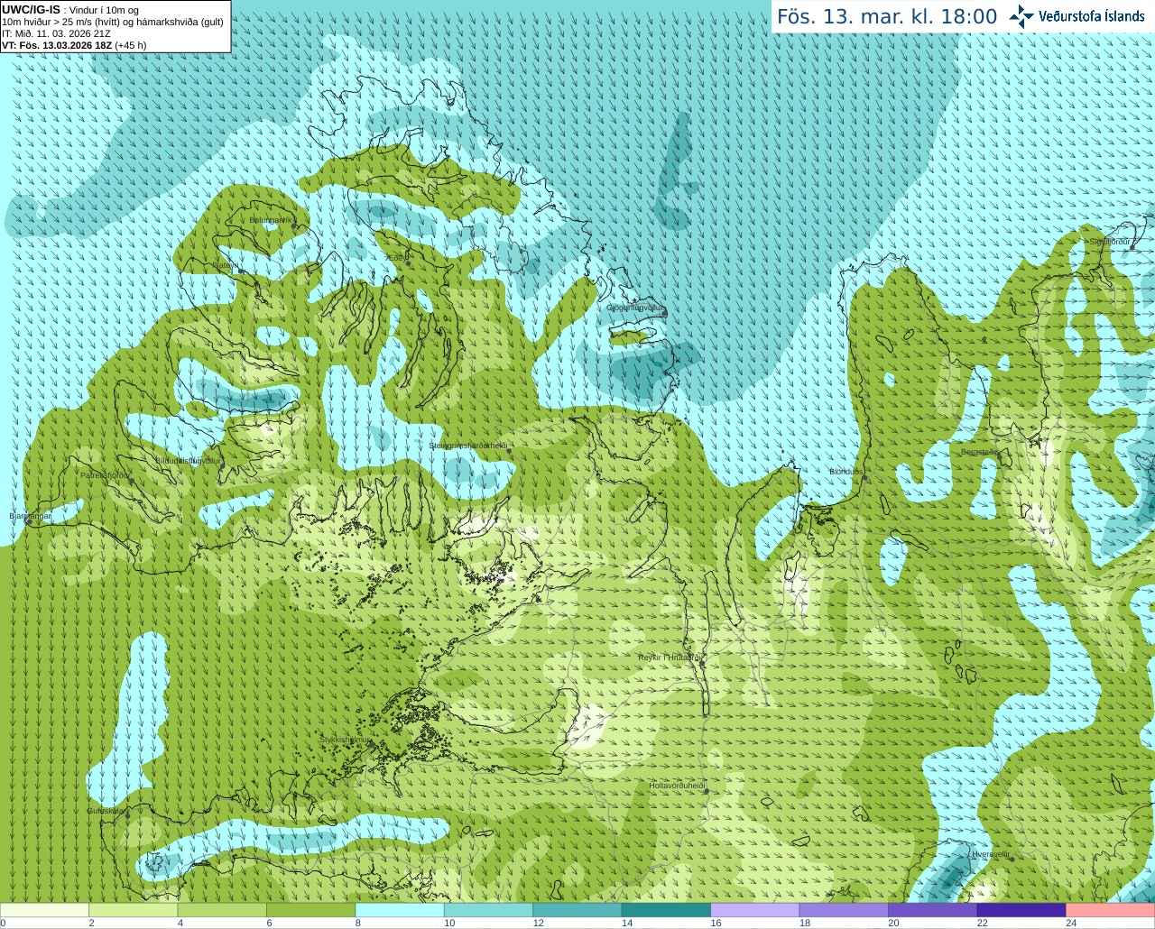The width and height of the screenshot is (1155, 929).
Task: Click the 16–18 m/s lavender legend swatch
Action: (755, 910)
